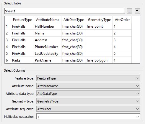Open the browse table ellipsis button

(130, 11)
